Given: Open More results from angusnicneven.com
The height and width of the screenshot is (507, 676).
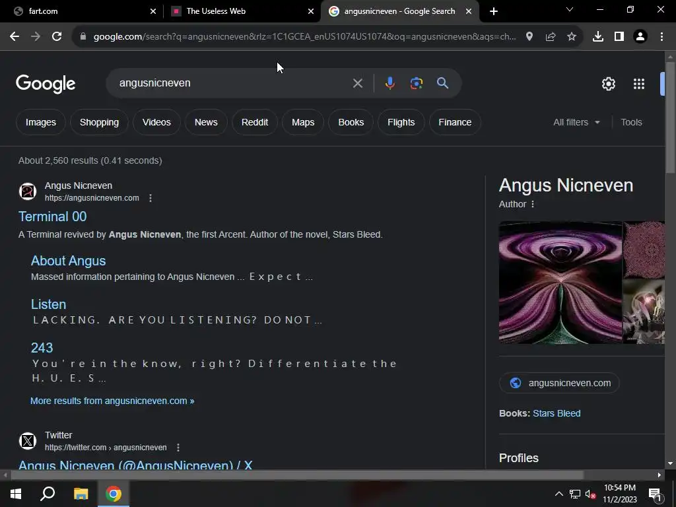Looking at the screenshot, I should [x=112, y=401].
